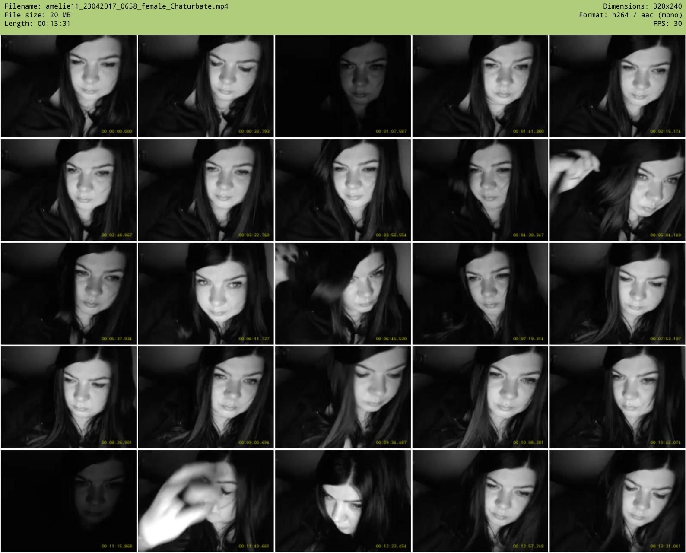
Task: Open the frame stamped 00:04:30.347
Action: (x=480, y=190)
